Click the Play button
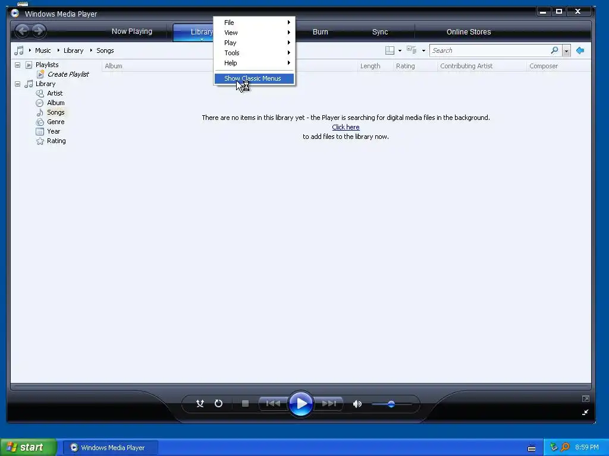The height and width of the screenshot is (456, 609). [x=301, y=404]
